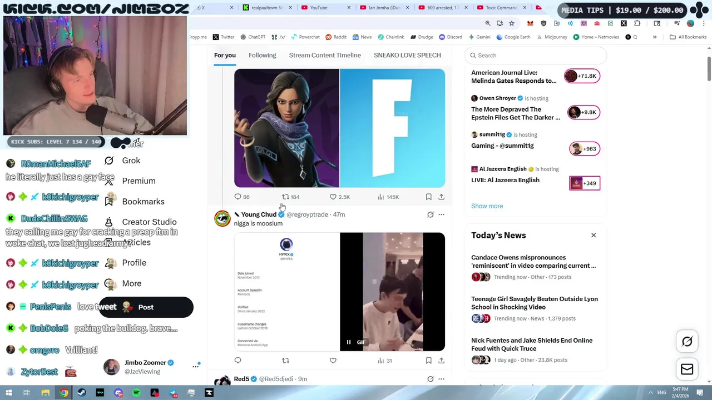Reply to the Fortnite image post with 86 comments
The width and height of the screenshot is (712, 400).
pyautogui.click(x=242, y=197)
